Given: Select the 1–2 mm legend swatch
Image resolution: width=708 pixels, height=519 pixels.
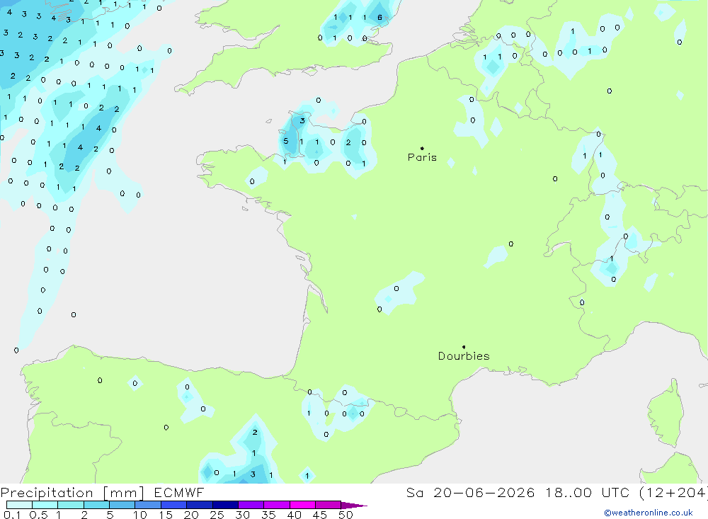Looking at the screenshot, I should (70, 505).
